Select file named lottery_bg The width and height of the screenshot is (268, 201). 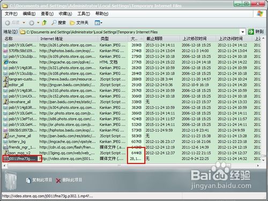coord(17,142)
